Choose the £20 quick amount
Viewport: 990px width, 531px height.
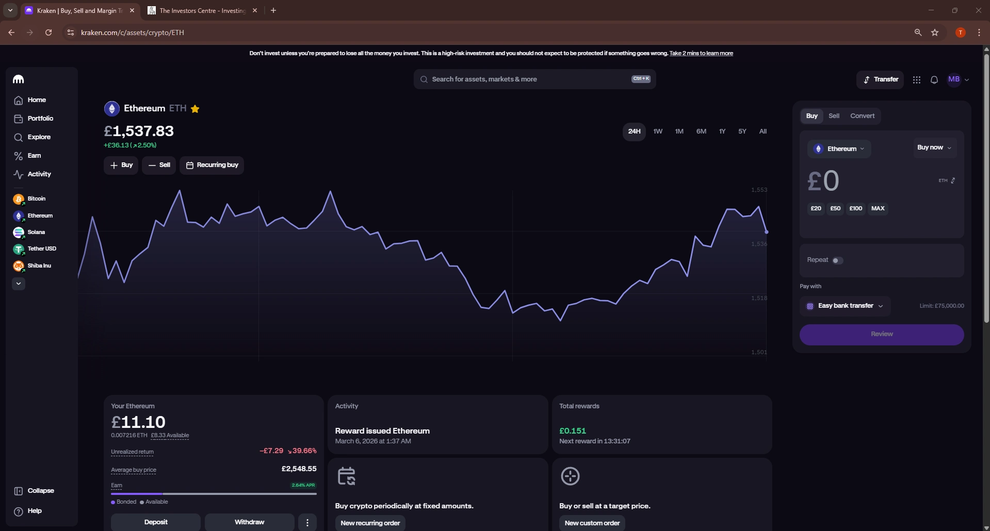pos(816,209)
